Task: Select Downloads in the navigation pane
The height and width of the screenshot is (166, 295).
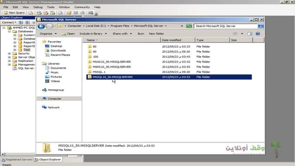Action: coord(58,50)
